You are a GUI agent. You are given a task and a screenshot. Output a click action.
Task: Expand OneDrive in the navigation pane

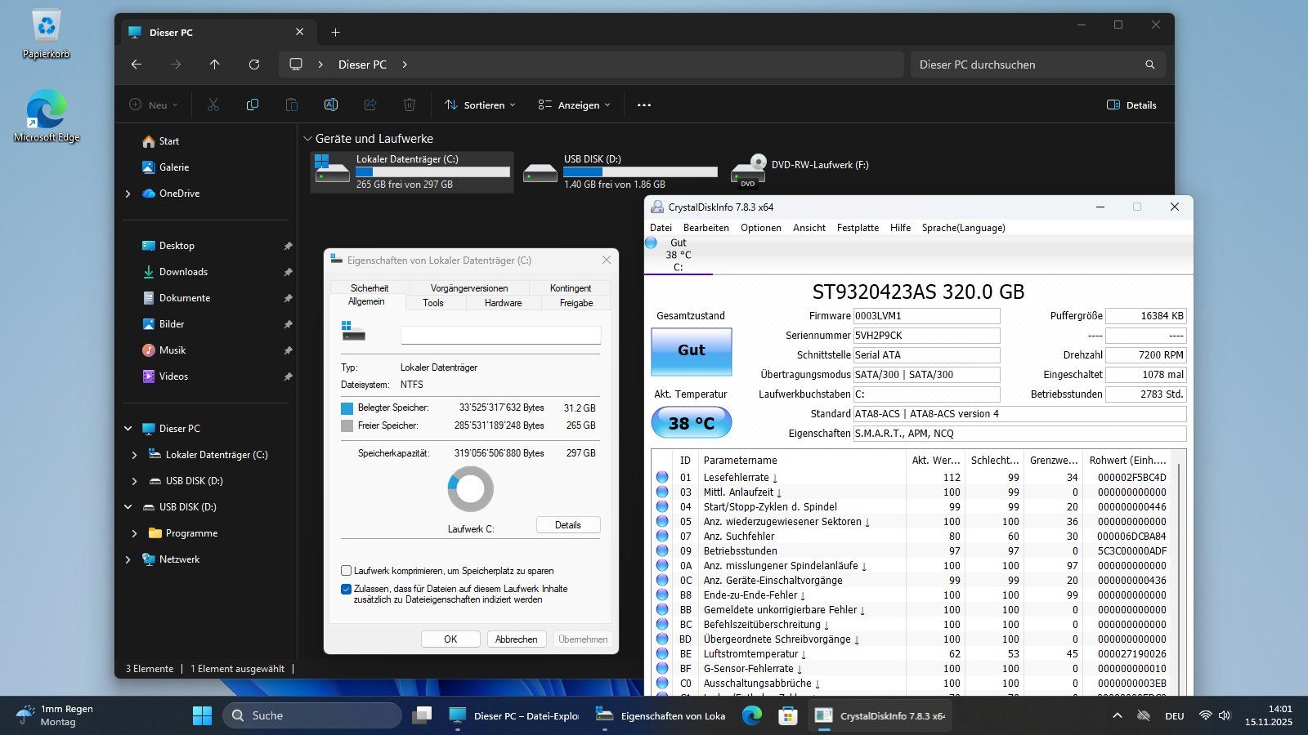tap(128, 194)
